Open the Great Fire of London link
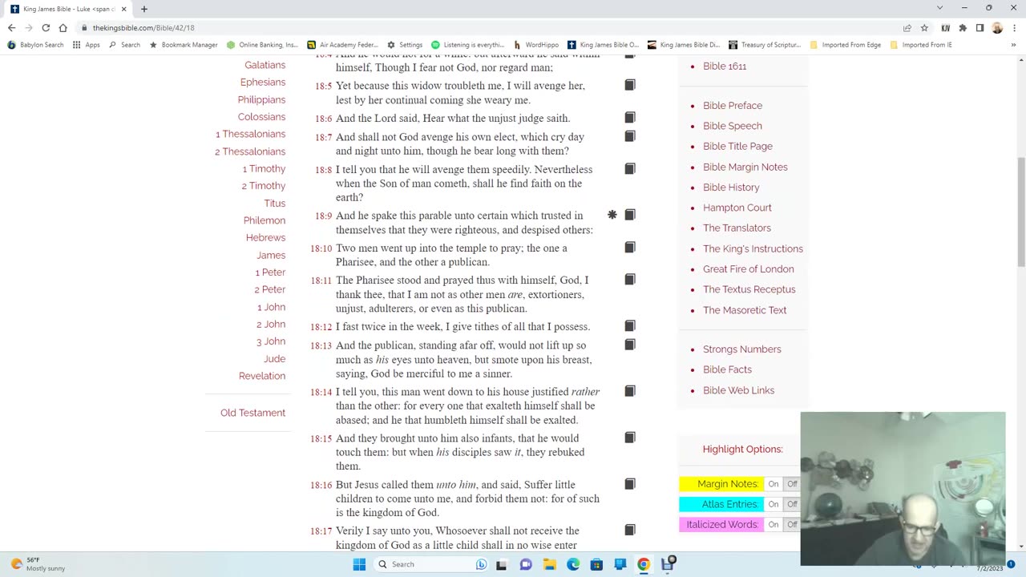Viewport: 1026px width, 577px height. click(x=749, y=269)
